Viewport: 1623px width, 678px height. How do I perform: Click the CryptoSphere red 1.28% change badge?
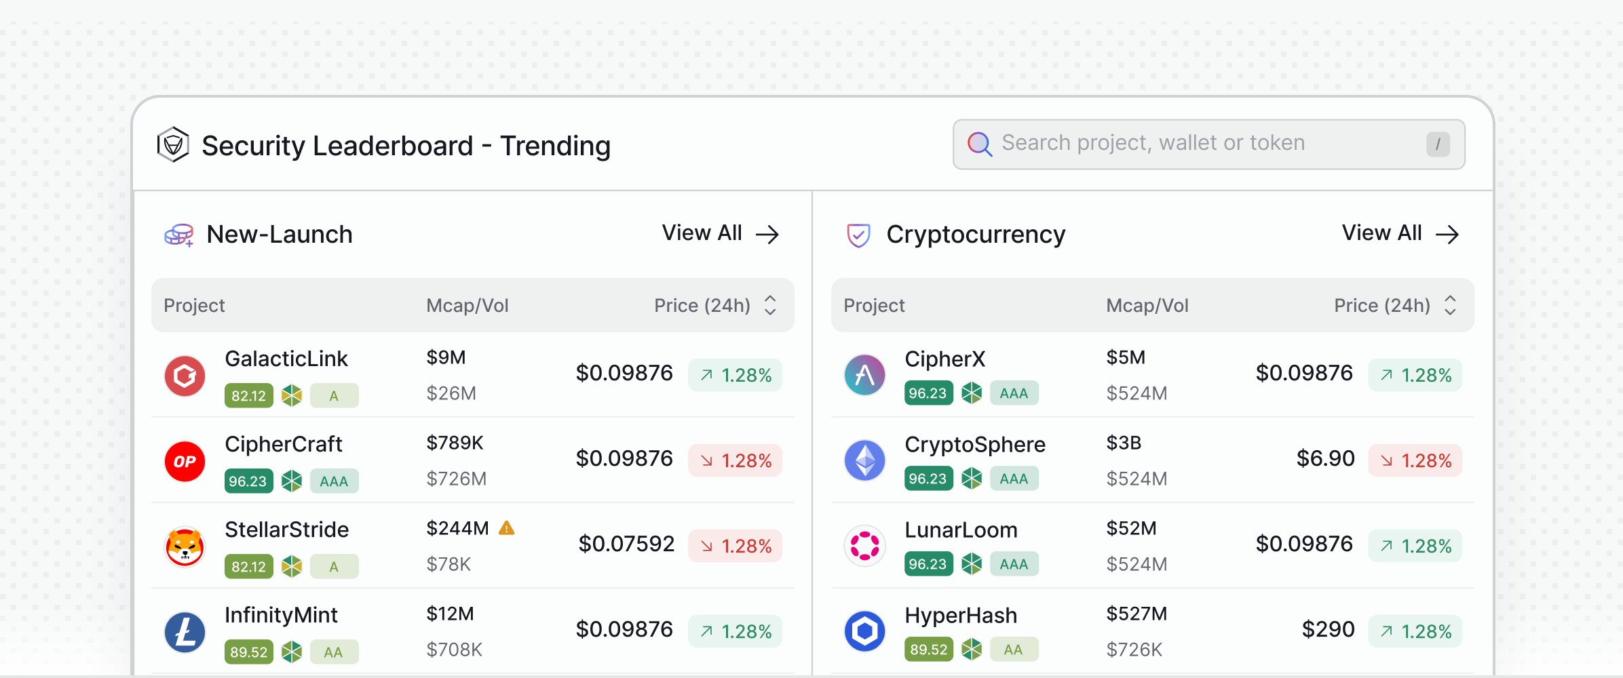pyautogui.click(x=1415, y=461)
